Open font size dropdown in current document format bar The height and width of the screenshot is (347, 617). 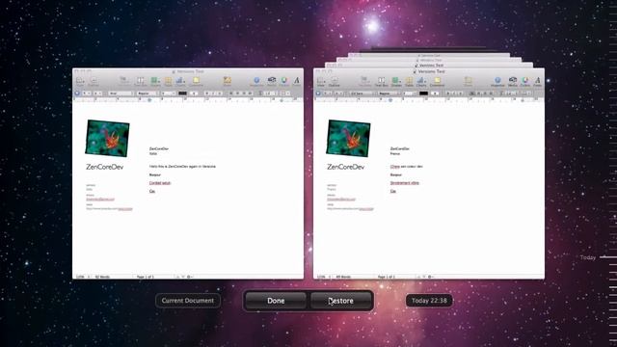169,93
